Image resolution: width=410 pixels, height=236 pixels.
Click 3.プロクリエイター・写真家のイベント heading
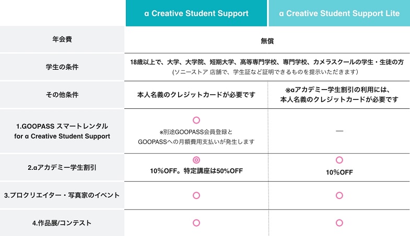click(62, 195)
